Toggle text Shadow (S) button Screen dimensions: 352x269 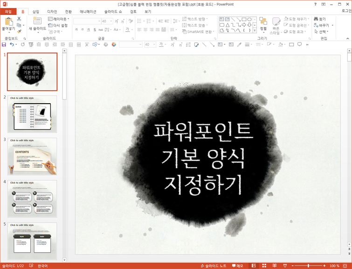click(x=95, y=29)
